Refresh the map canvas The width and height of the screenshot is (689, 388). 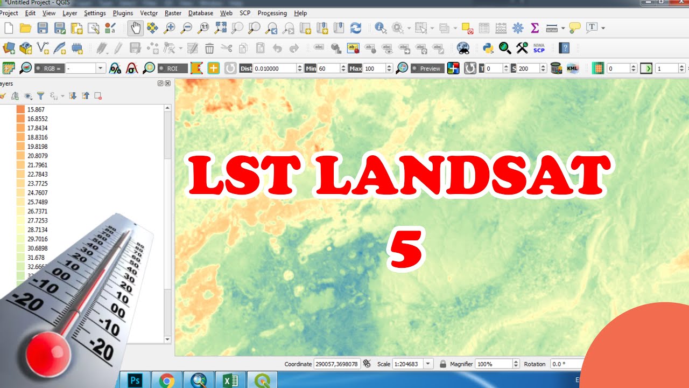pyautogui.click(x=355, y=27)
